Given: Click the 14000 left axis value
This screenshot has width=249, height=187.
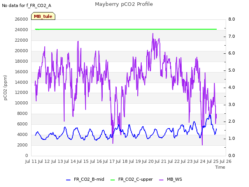Looking at the screenshot, I should click(x=21, y=82).
